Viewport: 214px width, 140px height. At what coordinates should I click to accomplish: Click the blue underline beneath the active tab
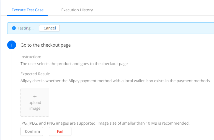pyautogui.click(x=27, y=15)
